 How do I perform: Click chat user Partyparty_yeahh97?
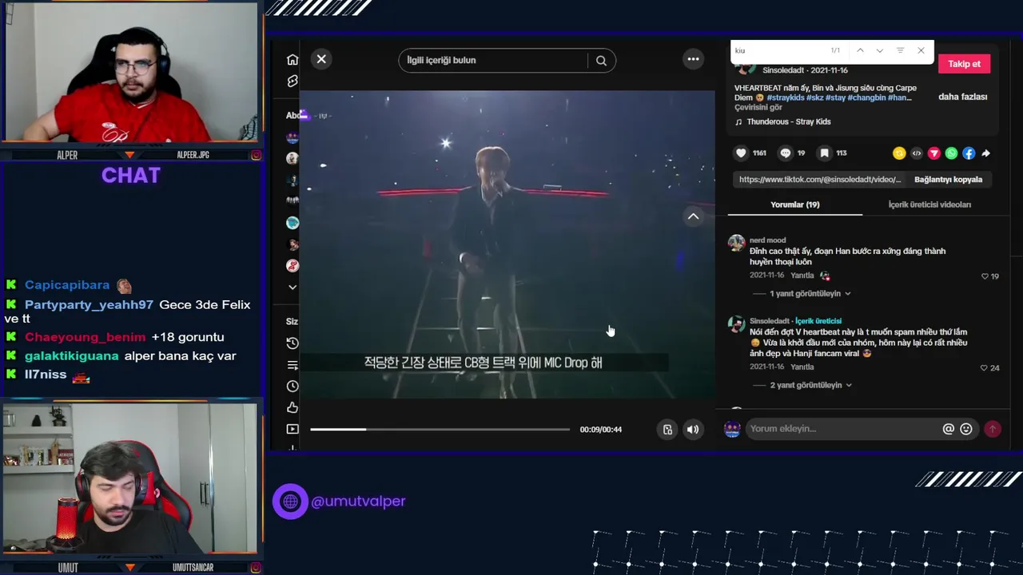[x=89, y=305]
